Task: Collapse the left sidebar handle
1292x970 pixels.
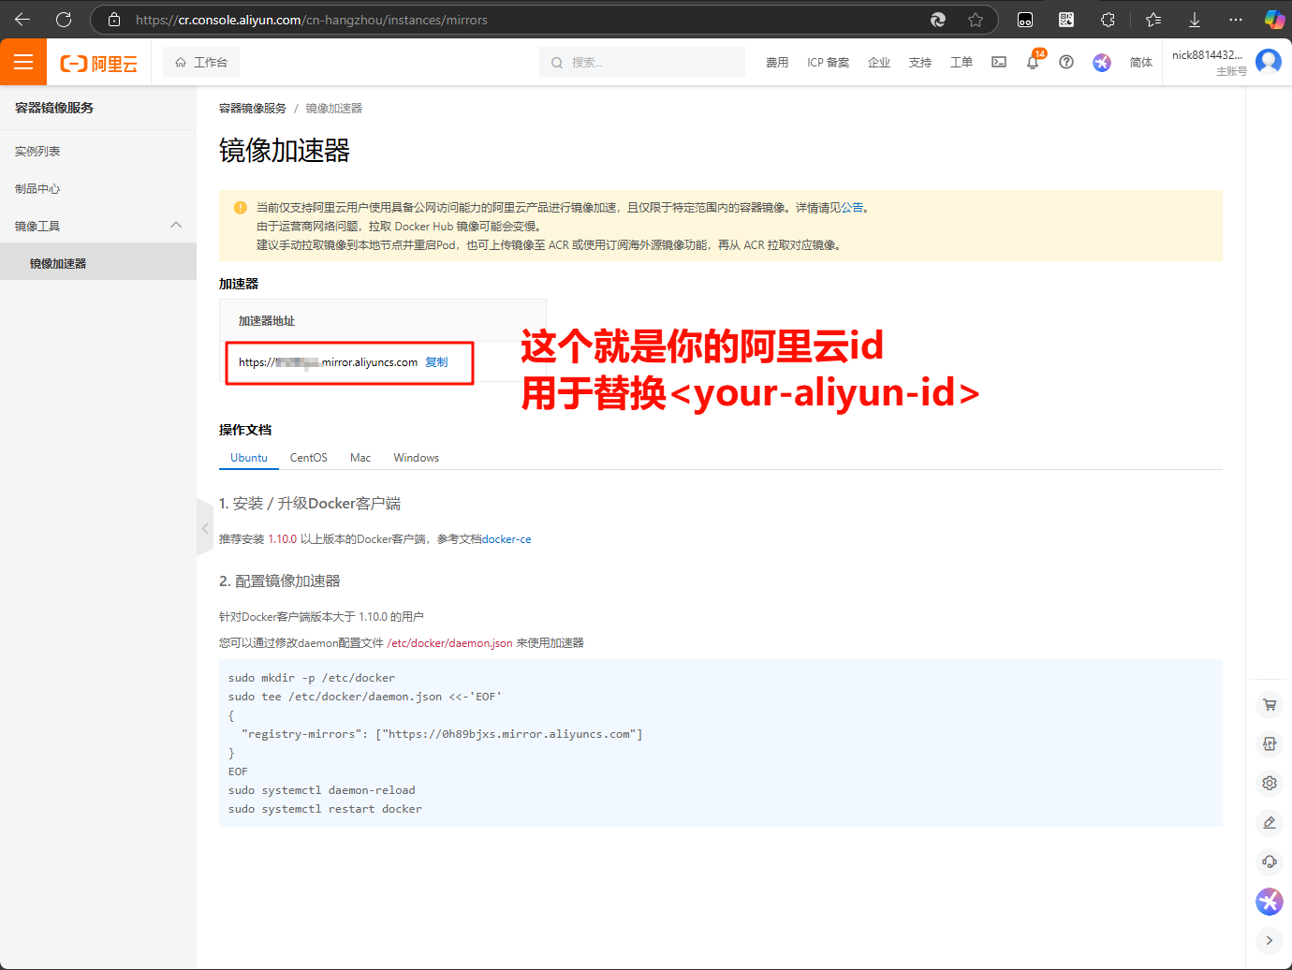Action: 205,528
